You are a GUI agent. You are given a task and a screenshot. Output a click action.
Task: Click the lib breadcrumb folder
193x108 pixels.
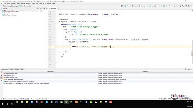click(x=21, y=6)
